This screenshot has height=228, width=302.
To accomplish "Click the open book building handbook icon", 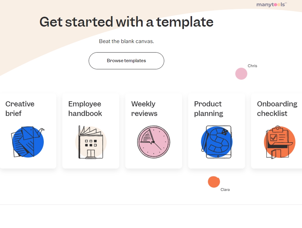I will [91, 142].
